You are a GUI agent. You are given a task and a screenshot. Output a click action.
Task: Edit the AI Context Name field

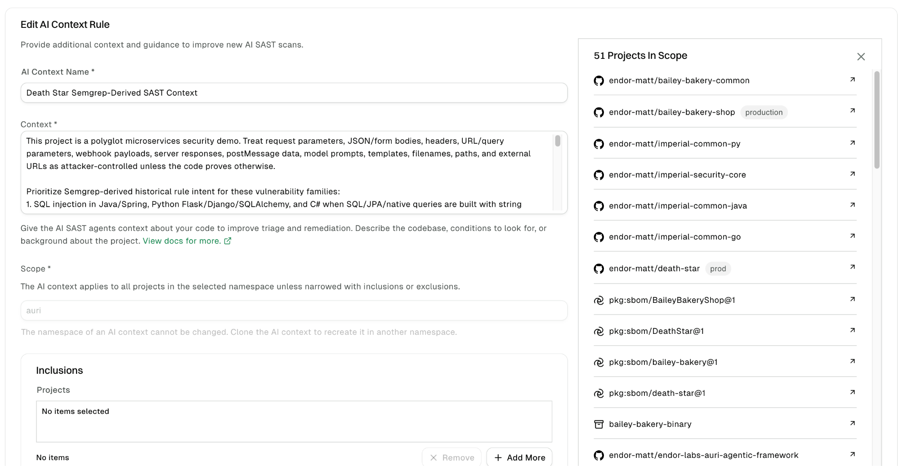pos(294,93)
